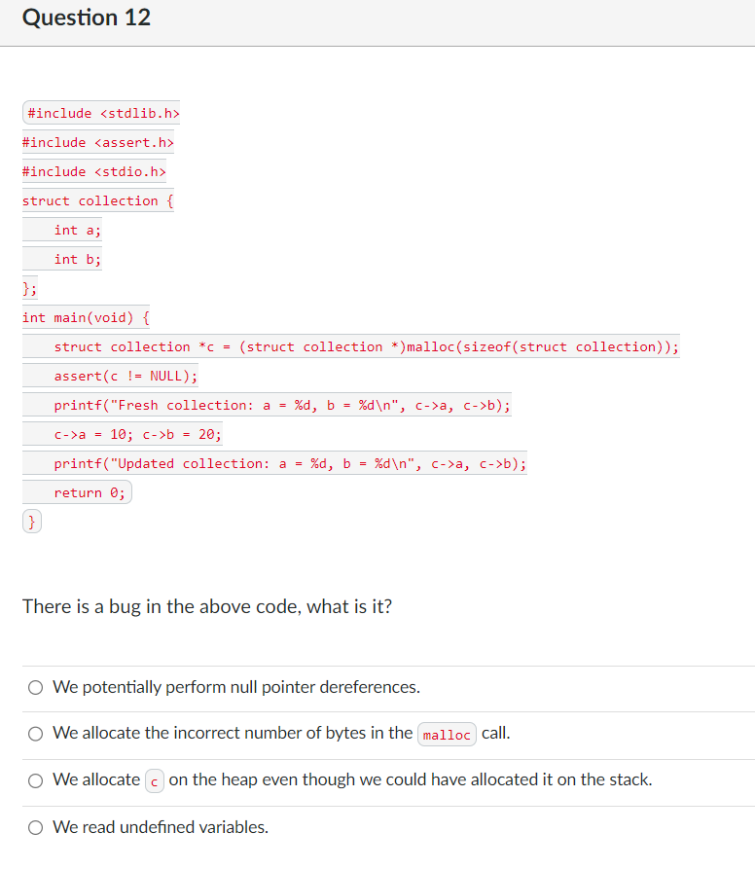Screen dimensions: 755x869
Task: Click the 'Question 12' heading
Action: click(x=86, y=18)
